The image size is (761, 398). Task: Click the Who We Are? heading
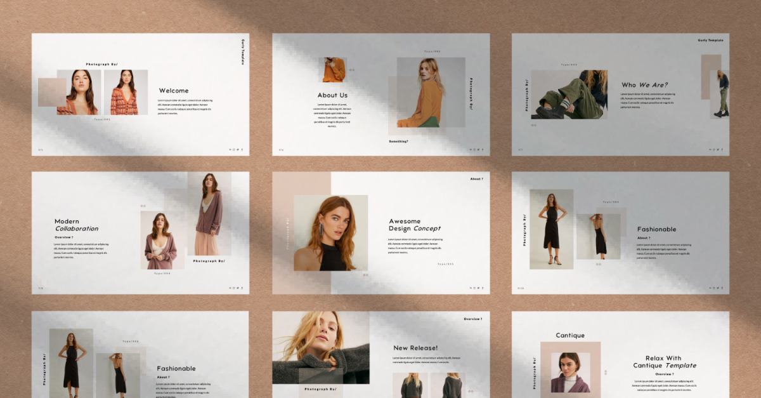[644, 85]
